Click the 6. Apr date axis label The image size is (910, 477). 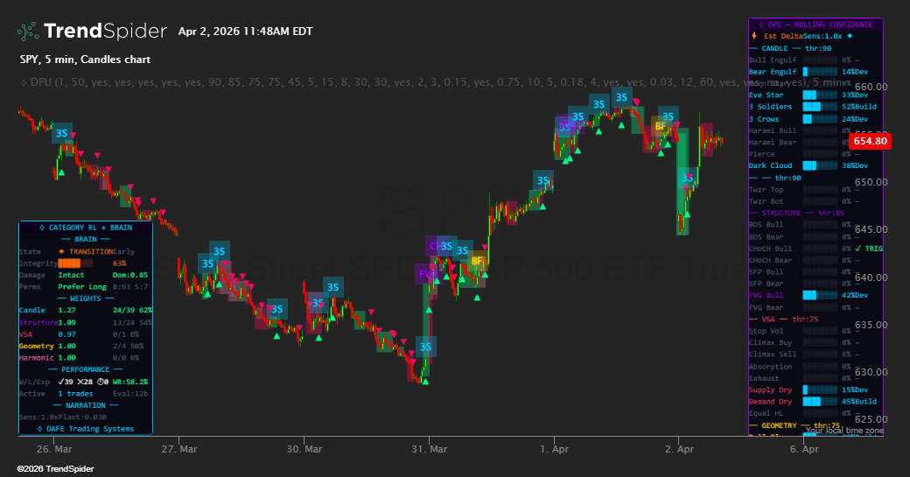pos(804,449)
